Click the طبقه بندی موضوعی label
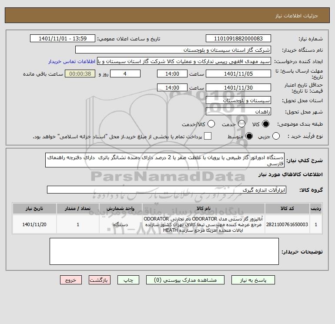Viewport: 335px width, 324px height. [x=300, y=124]
